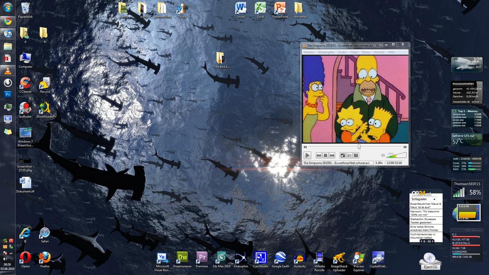Viewport: 489px width, 275px height.
Task: Mute audio via VLC speaker icon
Action: pos(383,155)
